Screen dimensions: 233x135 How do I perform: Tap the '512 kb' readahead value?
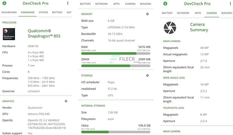[x=112, y=89]
